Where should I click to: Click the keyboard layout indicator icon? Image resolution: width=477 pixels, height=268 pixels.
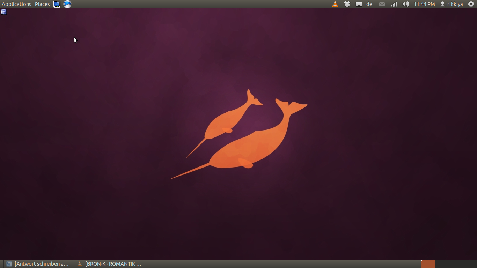coord(359,4)
